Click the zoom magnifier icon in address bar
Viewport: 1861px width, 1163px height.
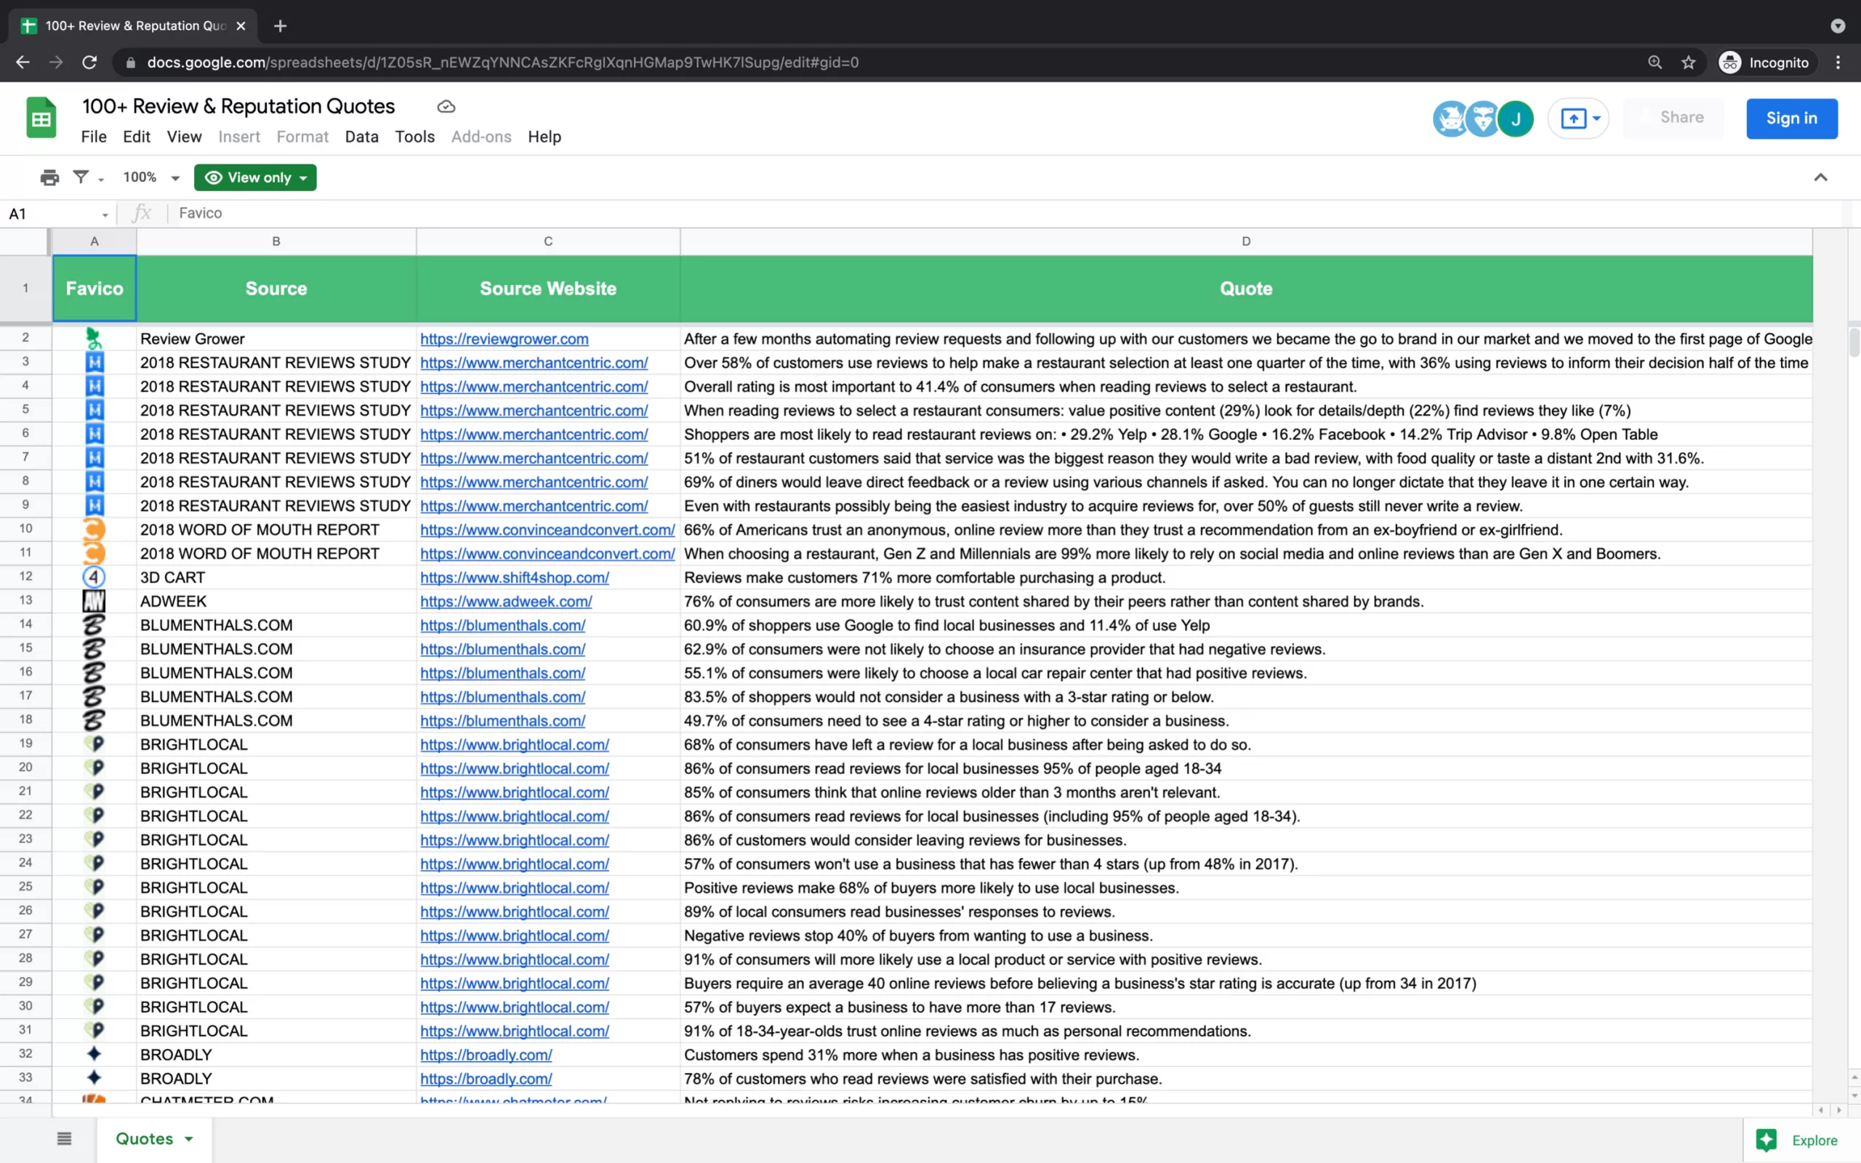coord(1655,63)
